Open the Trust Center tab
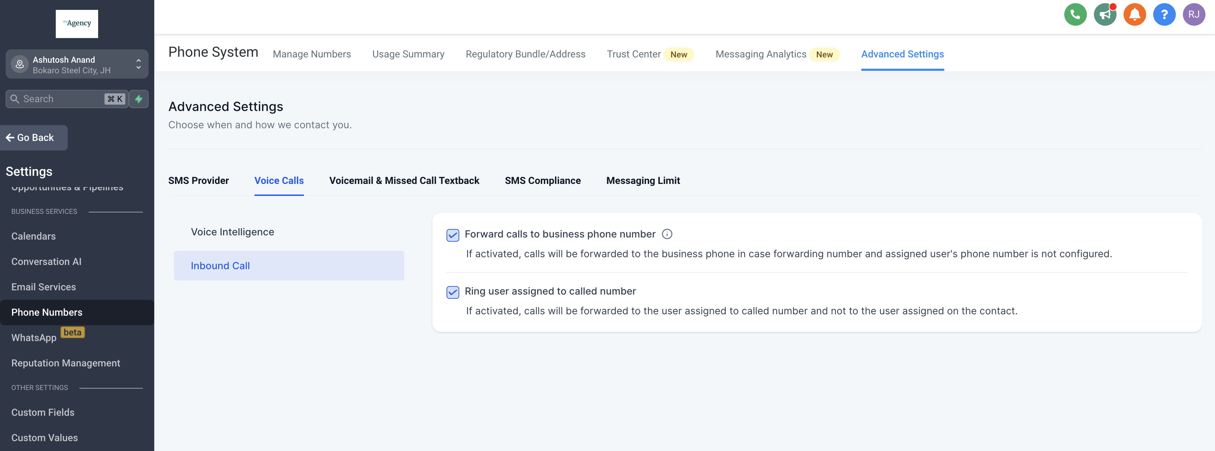Image resolution: width=1215 pixels, height=451 pixels. click(633, 54)
